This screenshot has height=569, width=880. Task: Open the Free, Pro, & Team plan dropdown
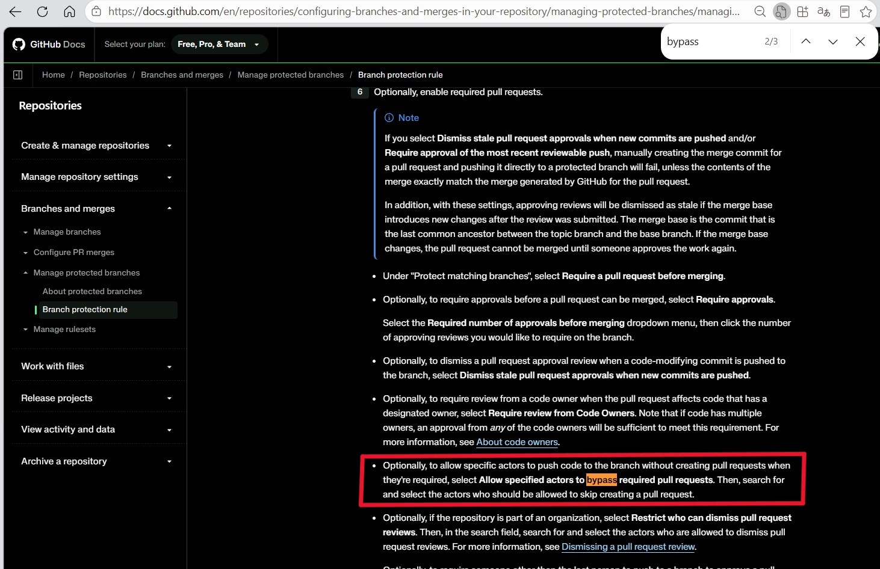(x=219, y=44)
